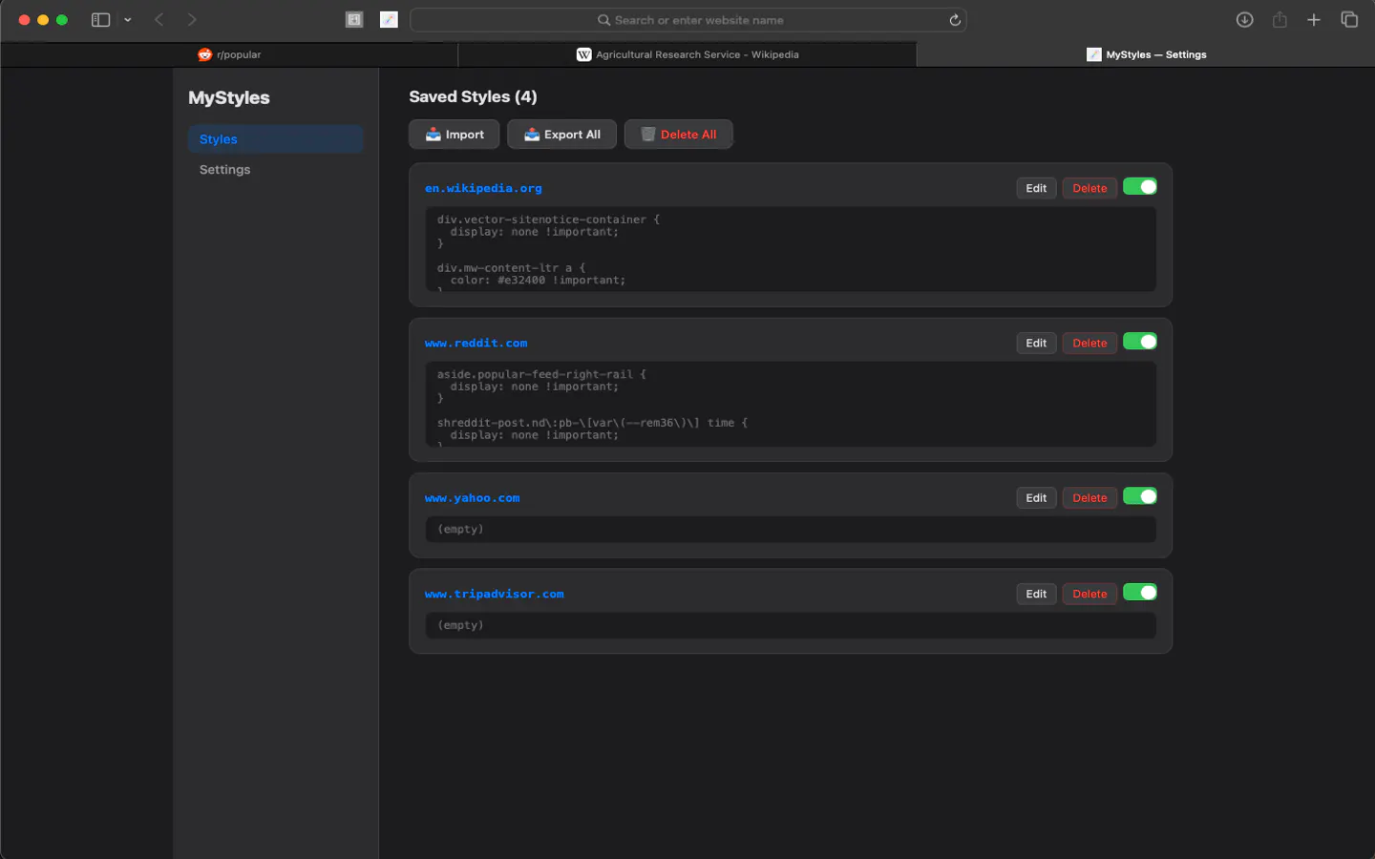Show the tab overview icon

point(1349,20)
